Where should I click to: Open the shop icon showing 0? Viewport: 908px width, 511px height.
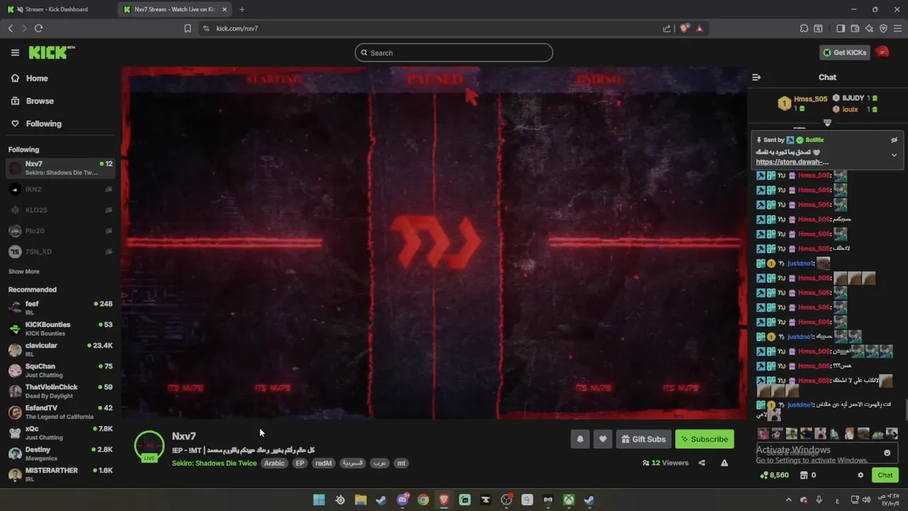click(808, 476)
